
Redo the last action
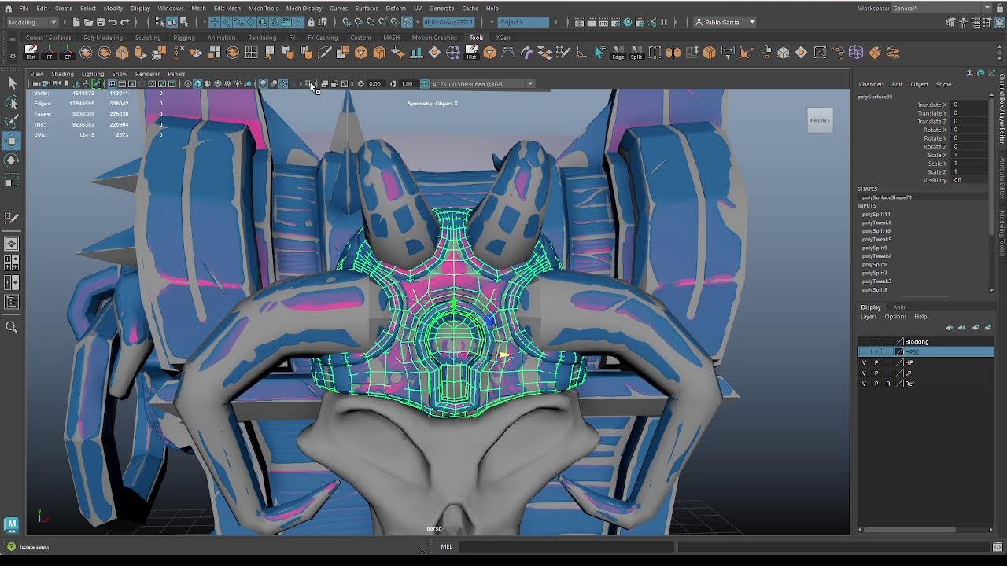[124, 22]
